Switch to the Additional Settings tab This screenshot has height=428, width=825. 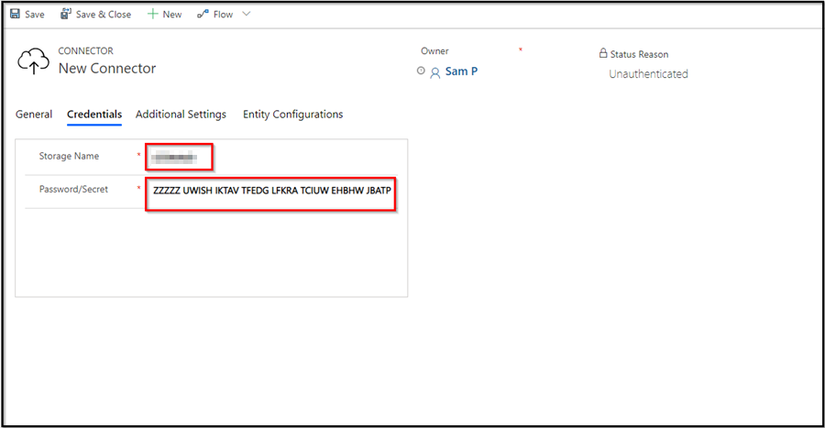pyautogui.click(x=181, y=115)
